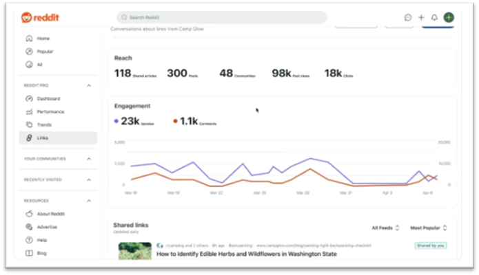Screen dimensions: 479x275
Task: Click the Popular icon in sidebar
Action: [x=29, y=52]
